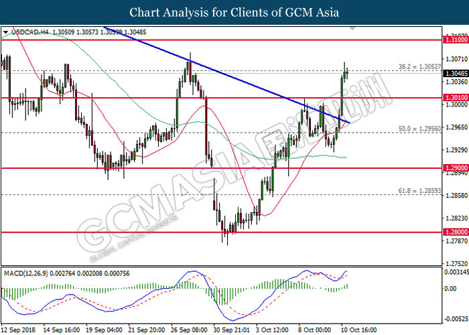469x335 pixels.
Task: Click the 1.29650 price axis value
Action: tap(456, 127)
